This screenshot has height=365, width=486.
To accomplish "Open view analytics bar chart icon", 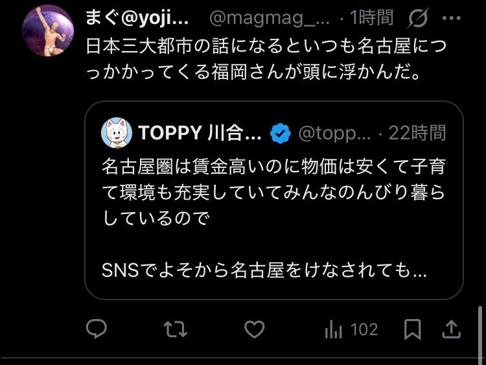I will (333, 330).
